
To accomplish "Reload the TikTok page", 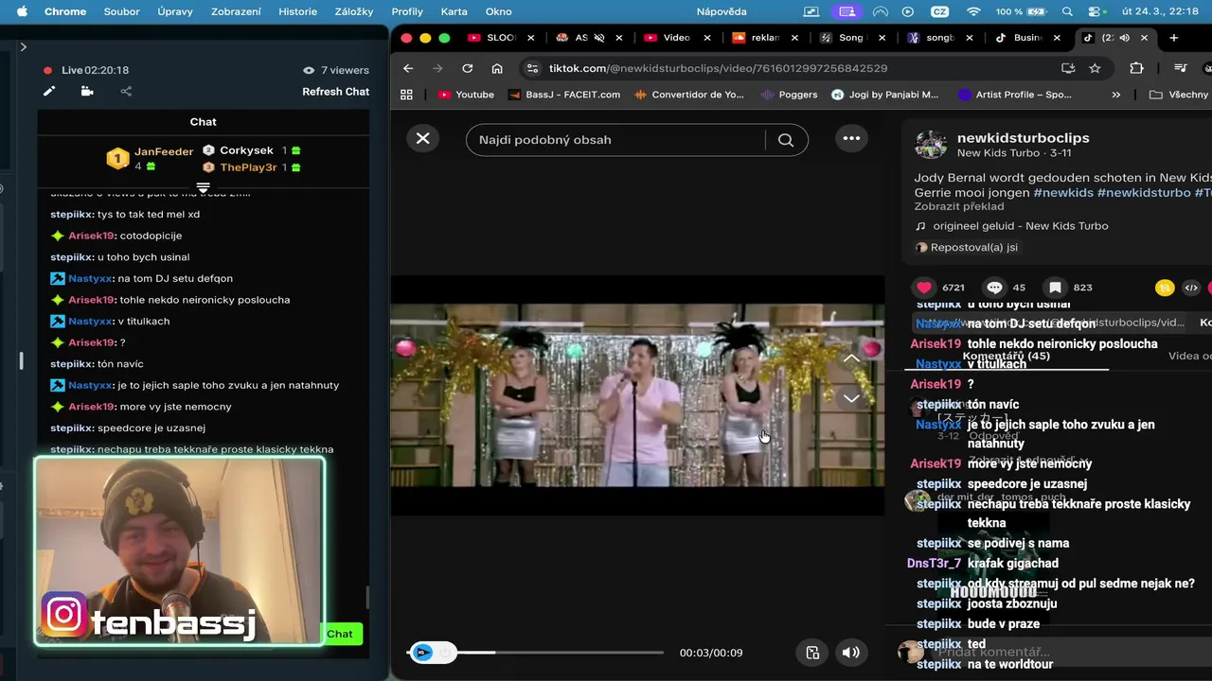I will (x=467, y=68).
